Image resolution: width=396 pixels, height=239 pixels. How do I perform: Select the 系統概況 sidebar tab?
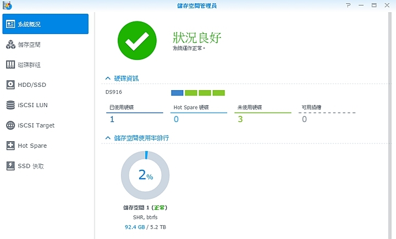[x=46, y=24]
